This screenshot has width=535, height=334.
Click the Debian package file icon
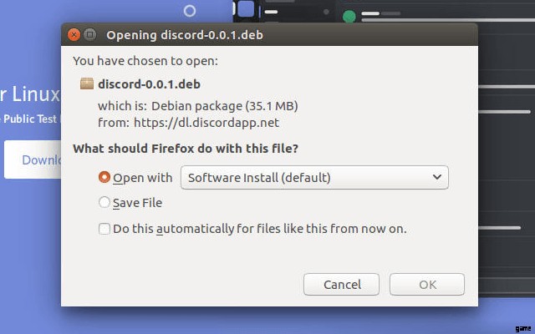coord(86,83)
